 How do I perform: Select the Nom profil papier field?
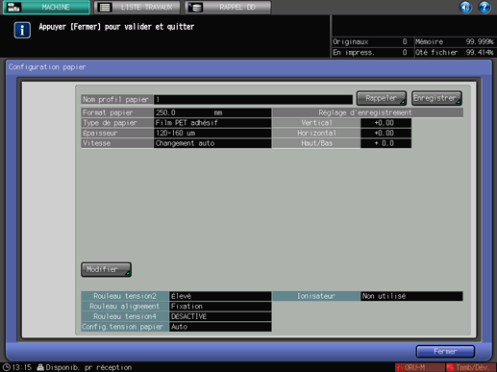253,100
